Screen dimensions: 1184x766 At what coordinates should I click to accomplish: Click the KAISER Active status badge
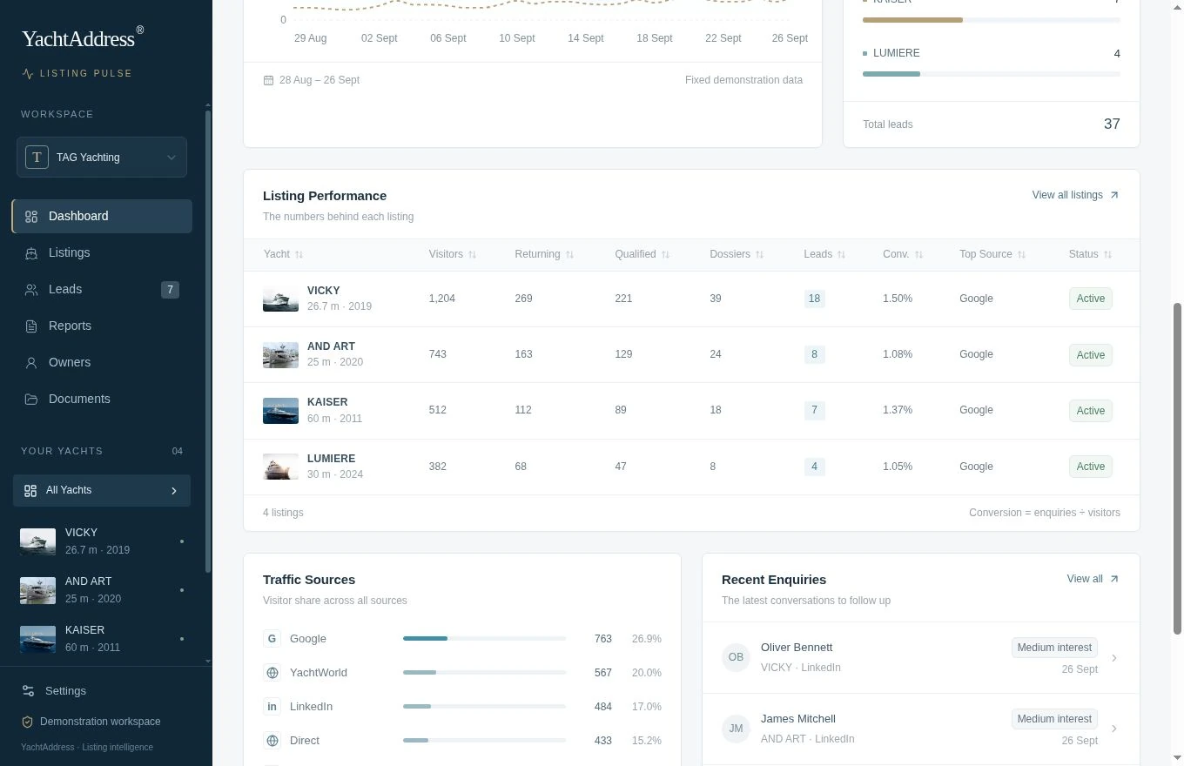[x=1091, y=410]
